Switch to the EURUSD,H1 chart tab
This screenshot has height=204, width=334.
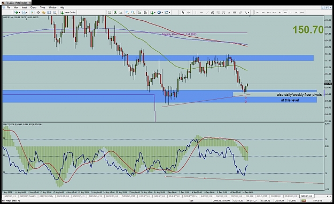[x=291, y=196]
